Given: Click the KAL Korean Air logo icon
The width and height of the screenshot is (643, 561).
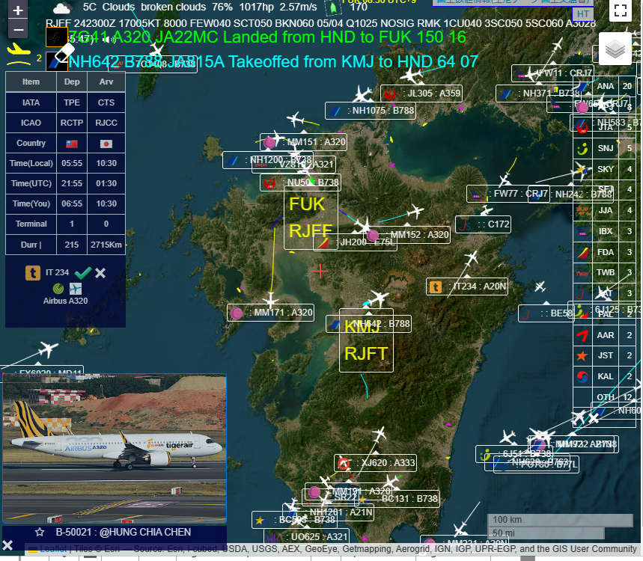Looking at the screenshot, I should pyautogui.click(x=582, y=376).
